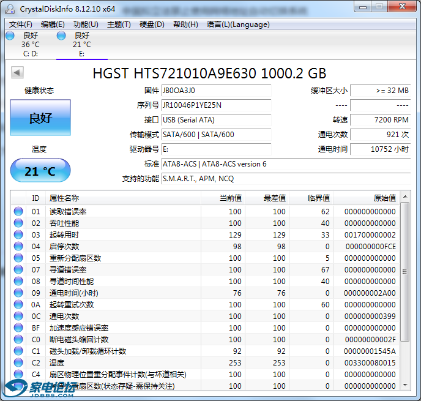
Task: Open the 帮助(H) menu
Action: pyautogui.click(x=185, y=24)
